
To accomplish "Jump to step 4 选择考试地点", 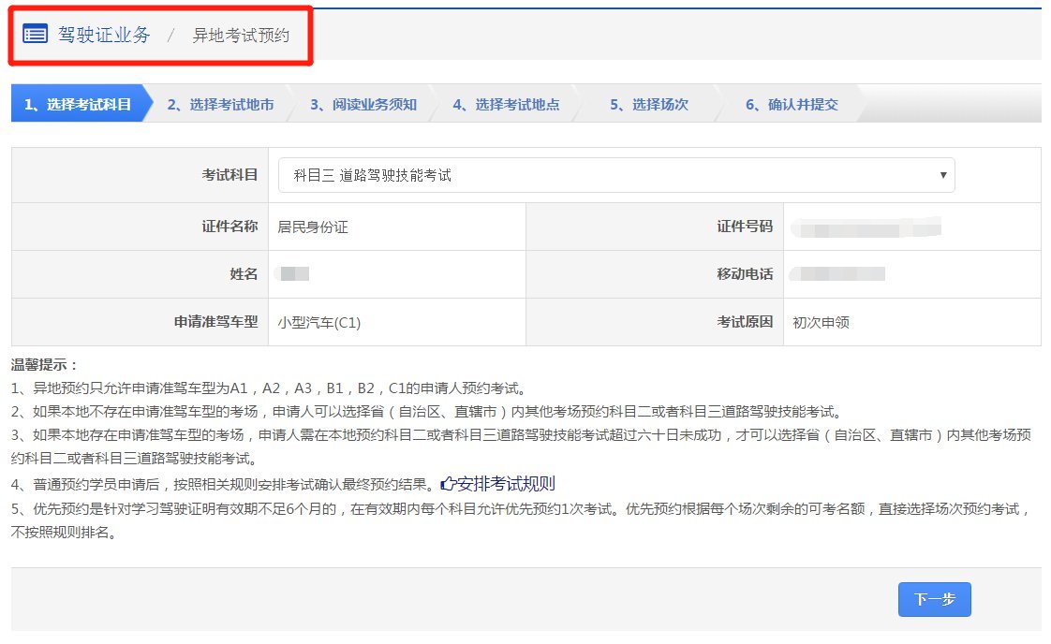I will pyautogui.click(x=506, y=105).
